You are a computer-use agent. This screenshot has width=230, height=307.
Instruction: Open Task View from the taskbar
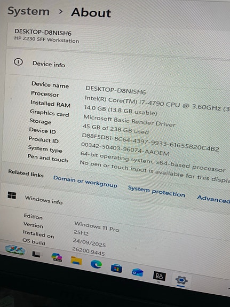[x=36, y=254]
